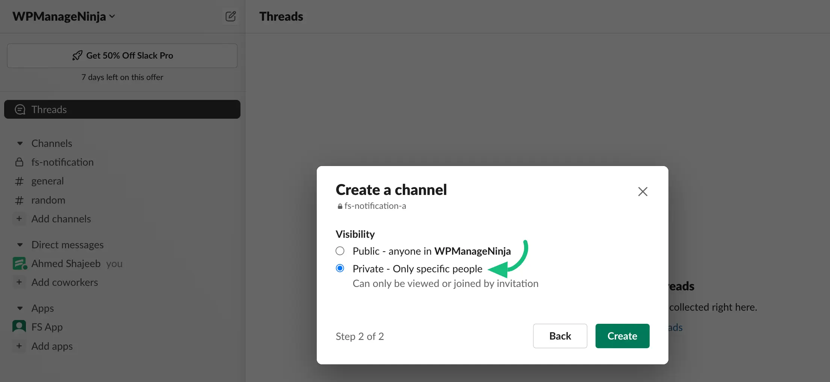Click Ahmed Shajeeb's avatar icon
This screenshot has width=830, height=382.
click(19, 263)
